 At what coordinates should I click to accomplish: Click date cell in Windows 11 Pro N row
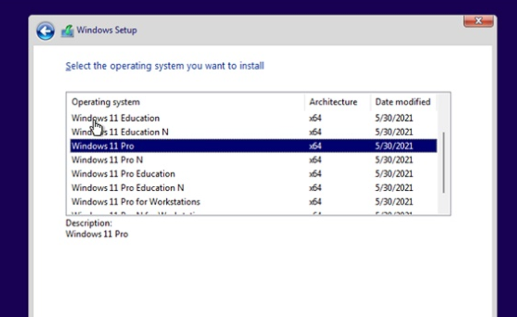(393, 160)
